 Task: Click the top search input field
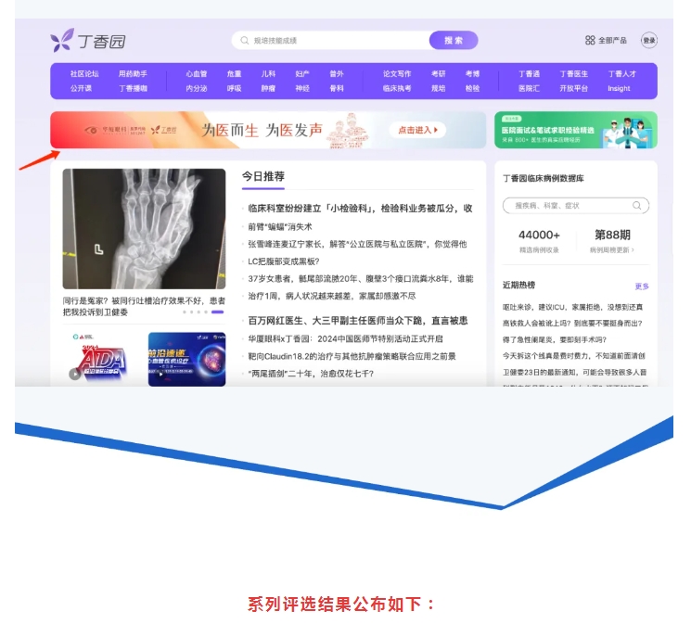coord(334,41)
